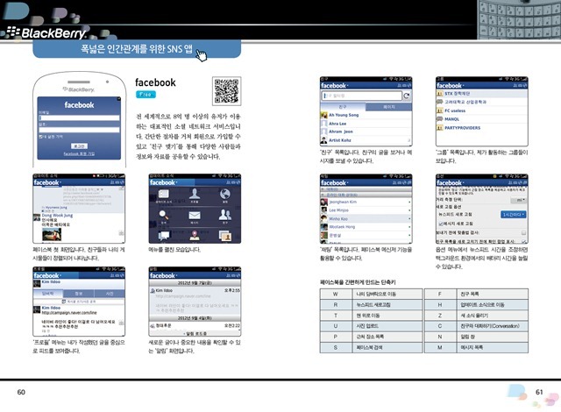Switch to the 친구 tab in friends list

pyautogui.click(x=341, y=105)
